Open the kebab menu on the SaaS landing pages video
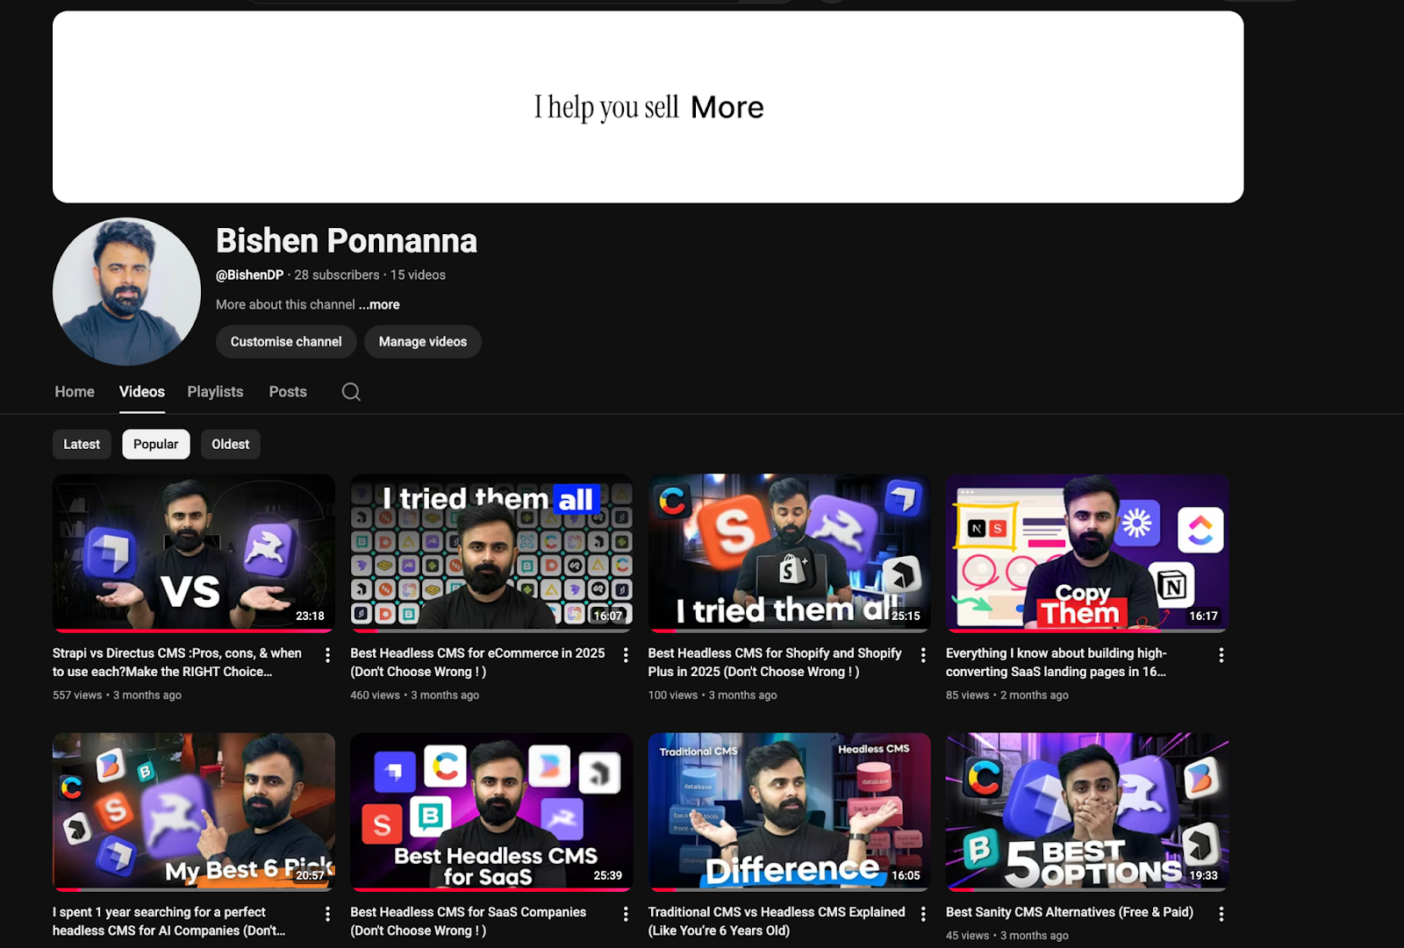Screen dimensions: 1404x948 click(1221, 654)
